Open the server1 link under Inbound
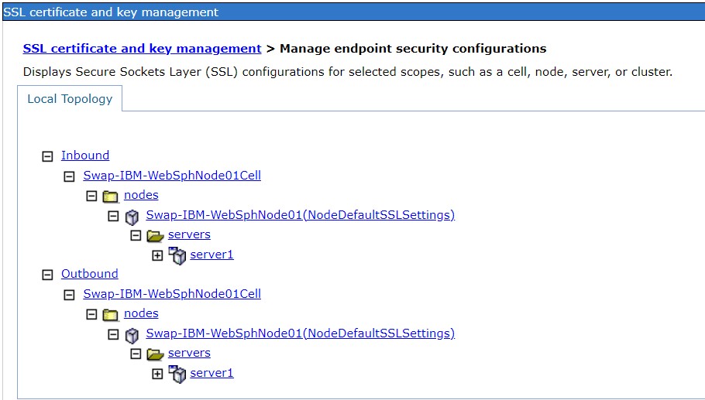Image resolution: width=705 pixels, height=400 pixels. click(211, 255)
